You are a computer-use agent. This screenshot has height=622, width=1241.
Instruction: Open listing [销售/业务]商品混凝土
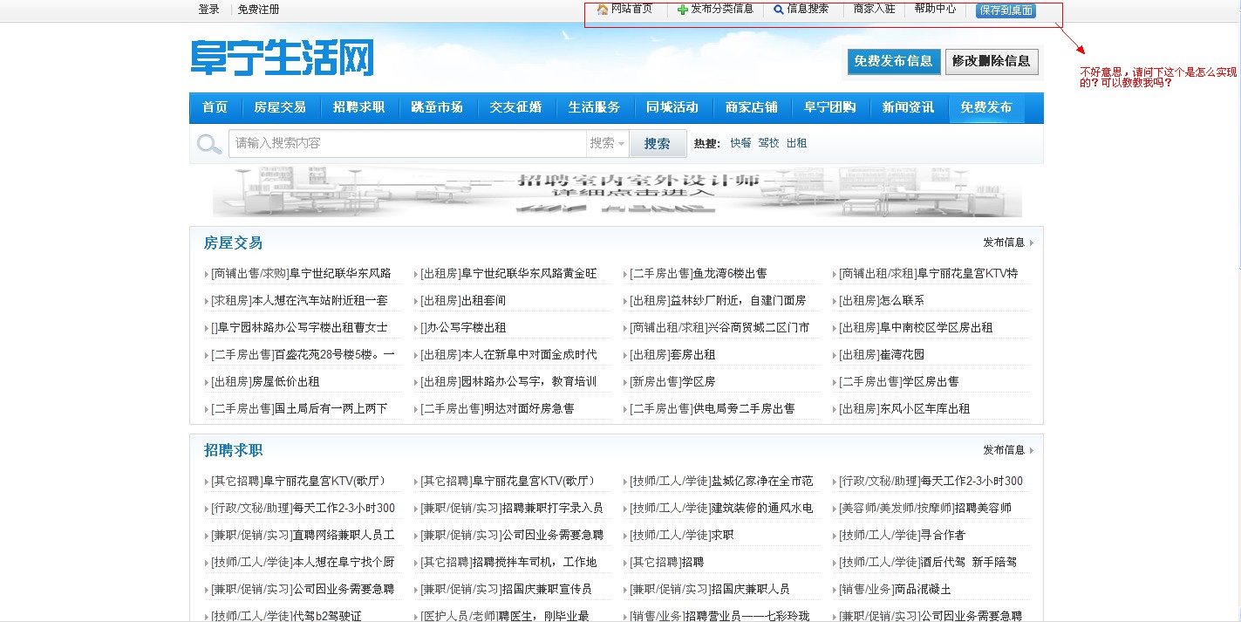click(x=895, y=590)
